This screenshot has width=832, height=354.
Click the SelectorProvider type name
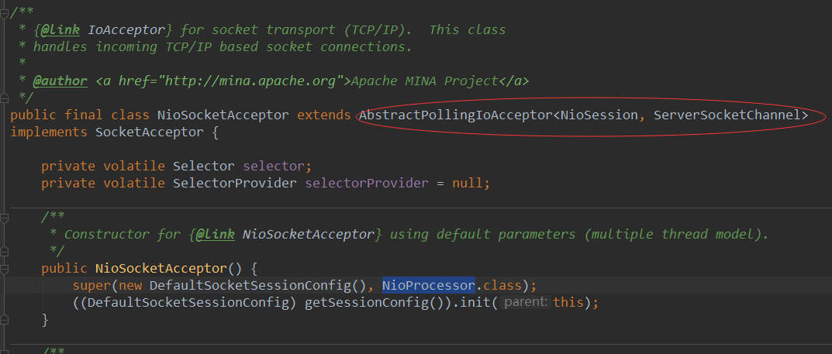235,184
